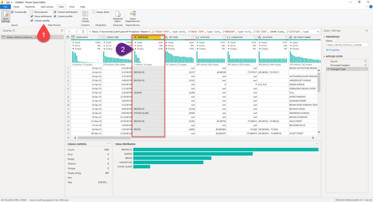This screenshot has width=373, height=202.
Task: Toggle Show whitespace checkbox
Action: [32, 16]
